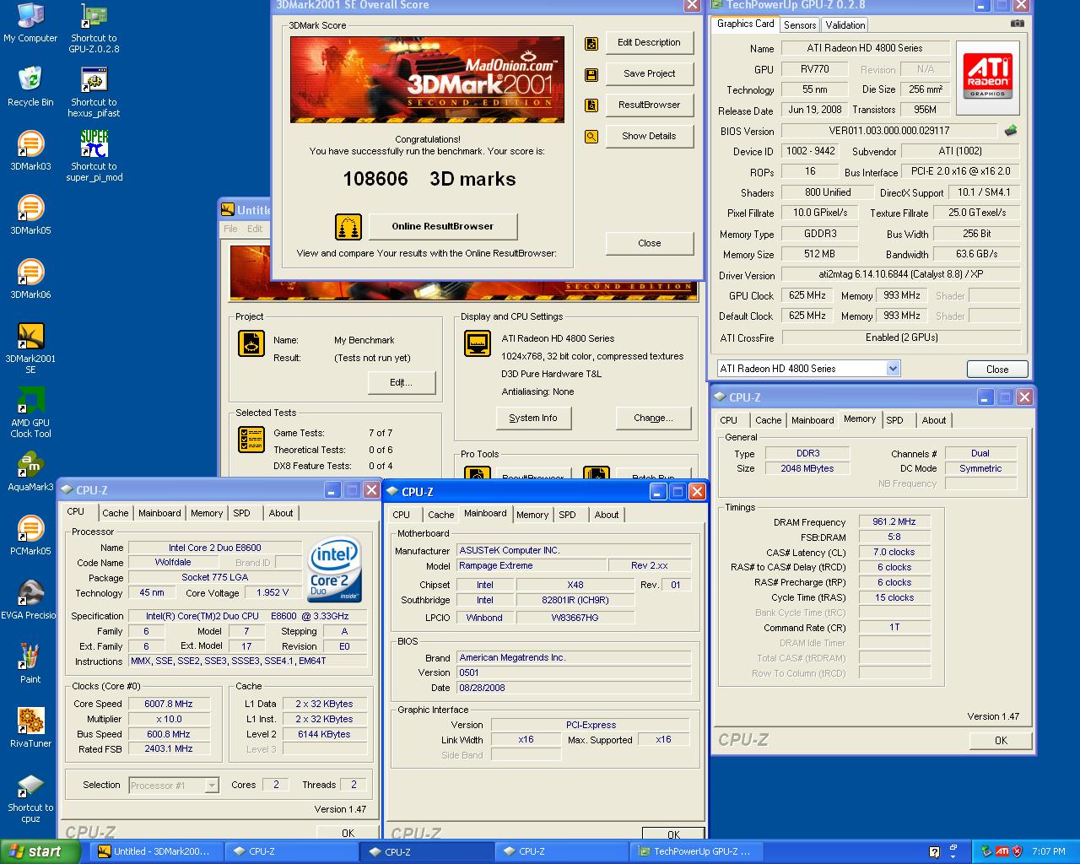
Task: Open Edit menu in 3DMark2001 window
Action: 255,229
